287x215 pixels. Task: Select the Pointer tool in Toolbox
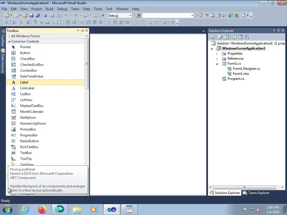pos(45,47)
